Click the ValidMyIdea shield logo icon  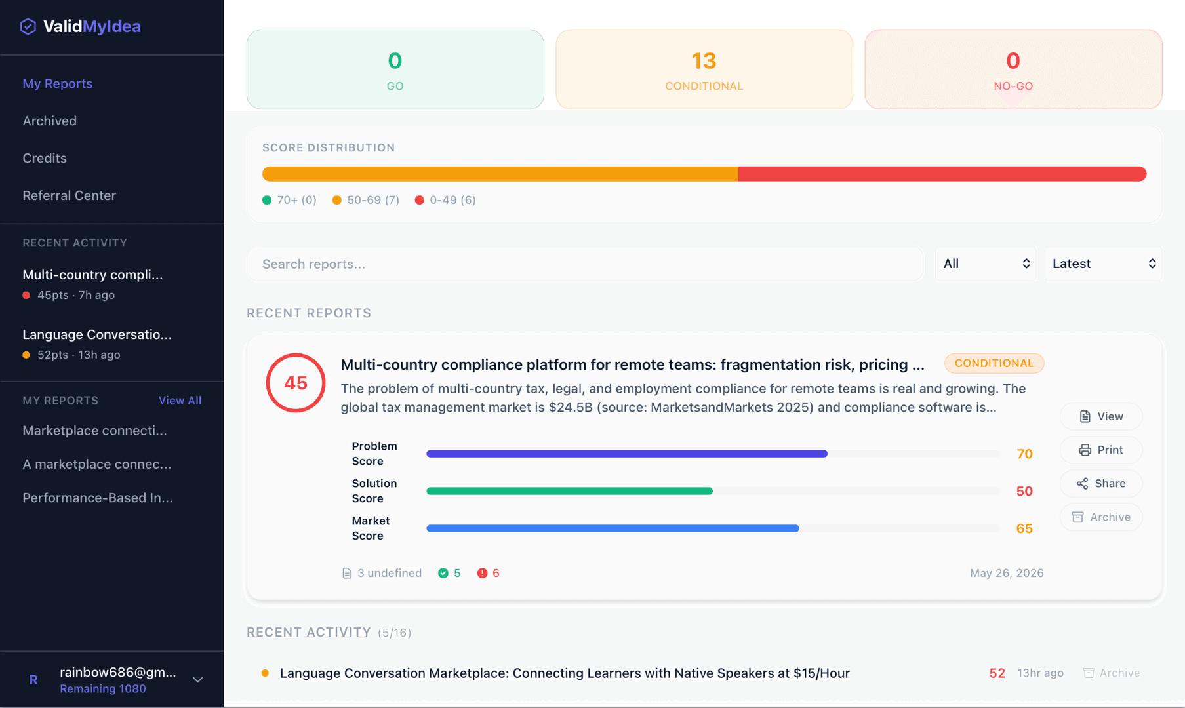click(28, 26)
